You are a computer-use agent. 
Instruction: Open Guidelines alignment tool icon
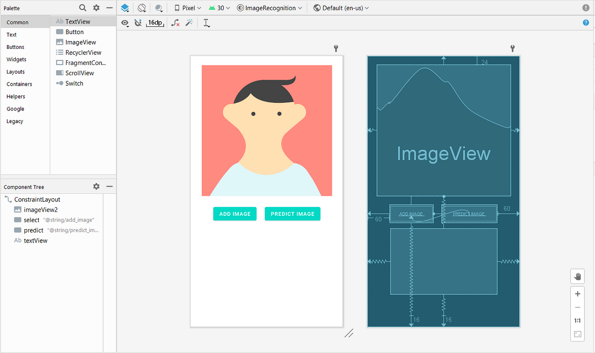[207, 23]
